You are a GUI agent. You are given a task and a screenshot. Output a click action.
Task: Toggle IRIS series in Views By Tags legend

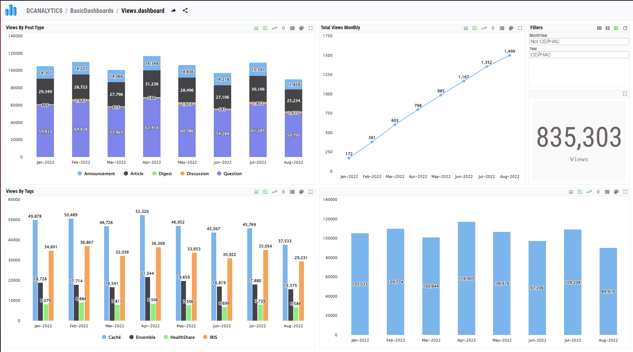[x=210, y=337]
